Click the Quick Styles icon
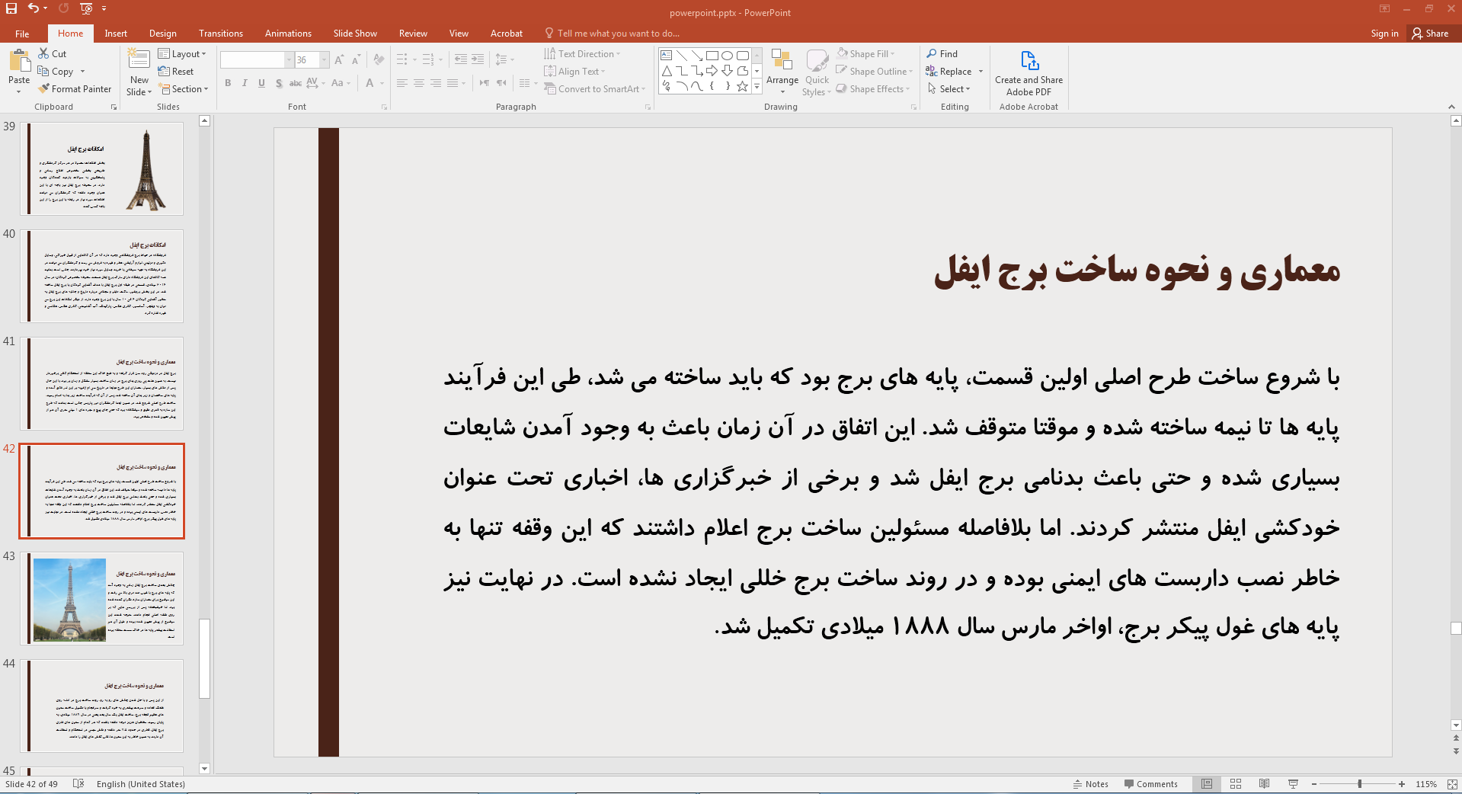 817,61
